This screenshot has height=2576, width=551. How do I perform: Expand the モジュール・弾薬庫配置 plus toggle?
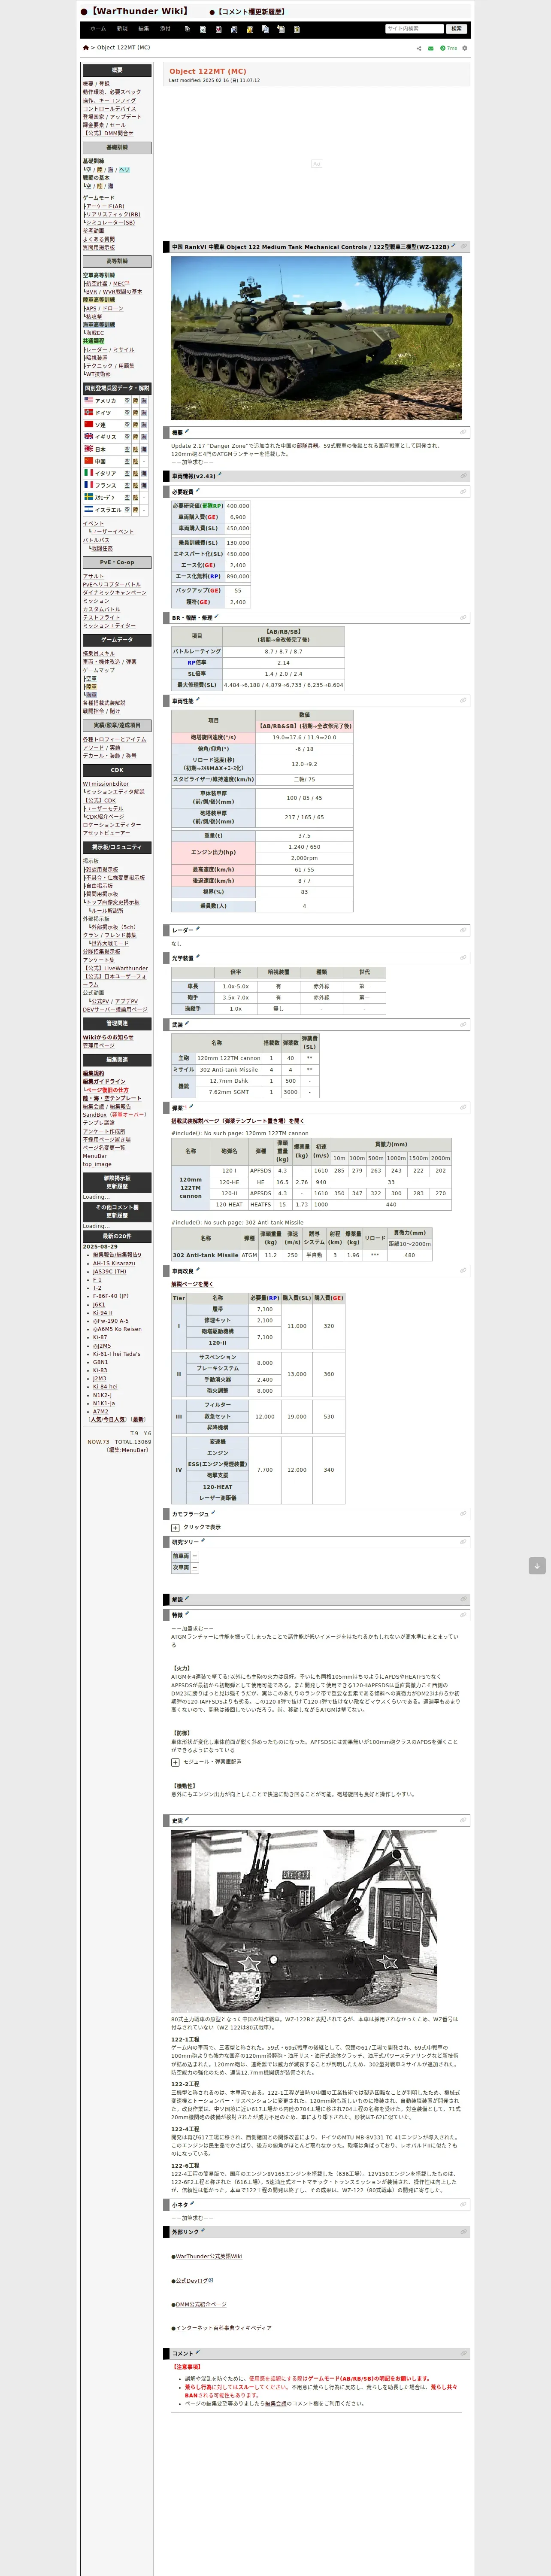click(x=175, y=1762)
